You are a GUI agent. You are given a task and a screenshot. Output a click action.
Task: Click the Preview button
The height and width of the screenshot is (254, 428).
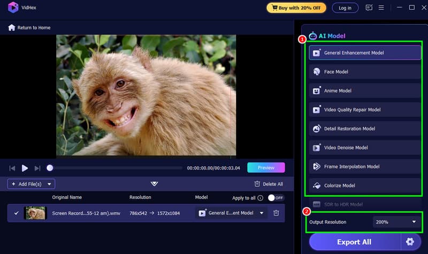point(266,168)
